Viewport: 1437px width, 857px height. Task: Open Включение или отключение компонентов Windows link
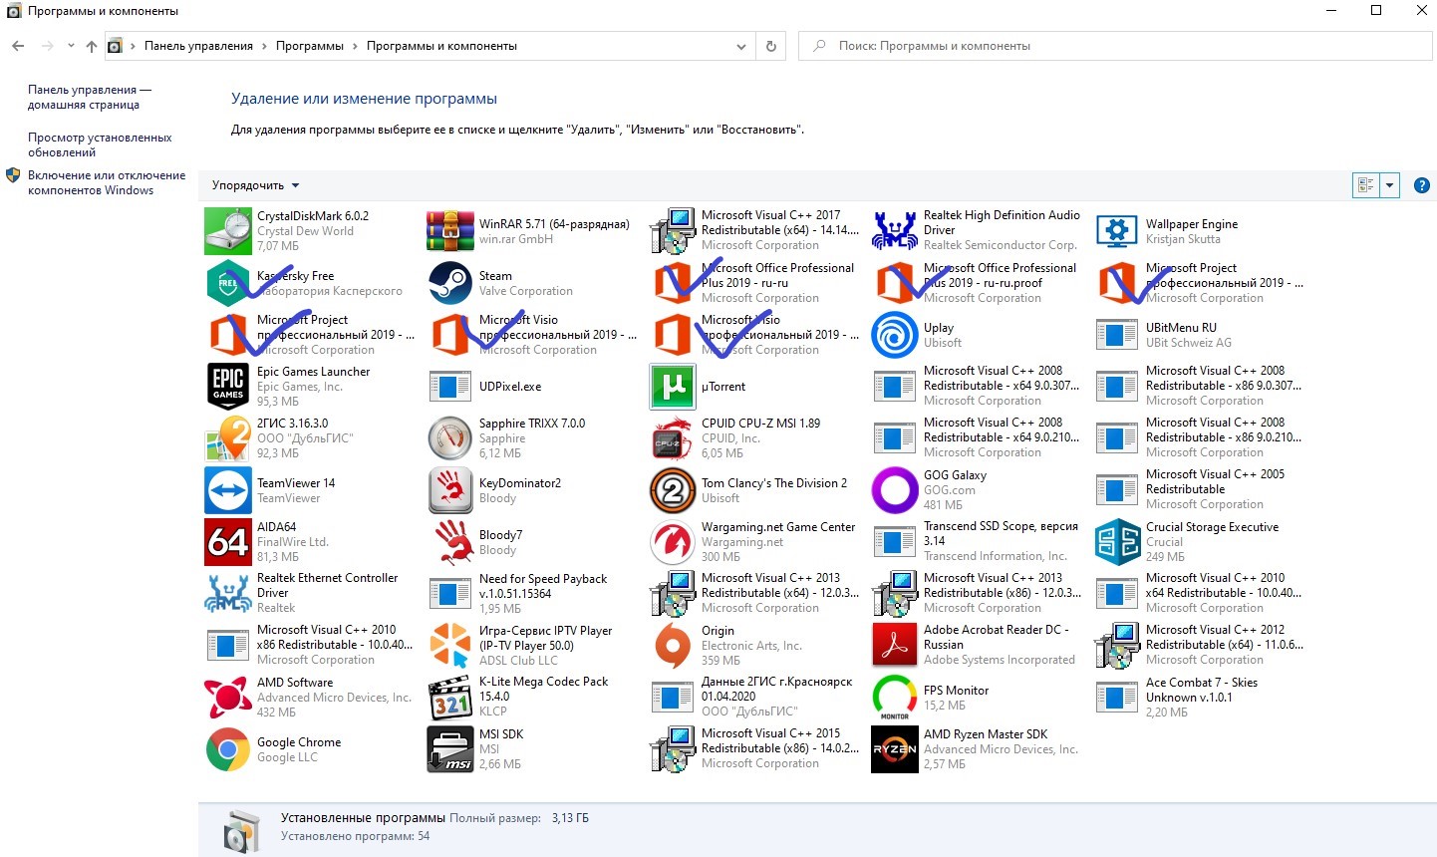click(x=107, y=182)
